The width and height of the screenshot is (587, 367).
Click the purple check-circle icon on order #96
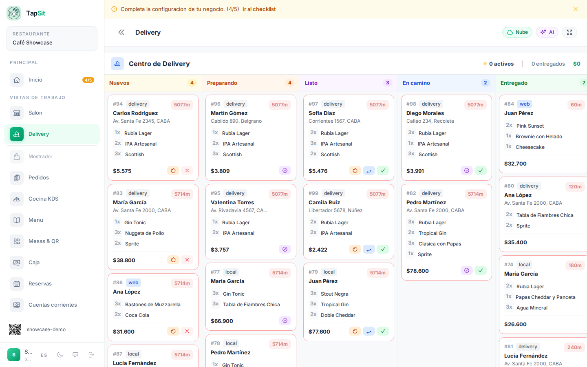point(285,170)
